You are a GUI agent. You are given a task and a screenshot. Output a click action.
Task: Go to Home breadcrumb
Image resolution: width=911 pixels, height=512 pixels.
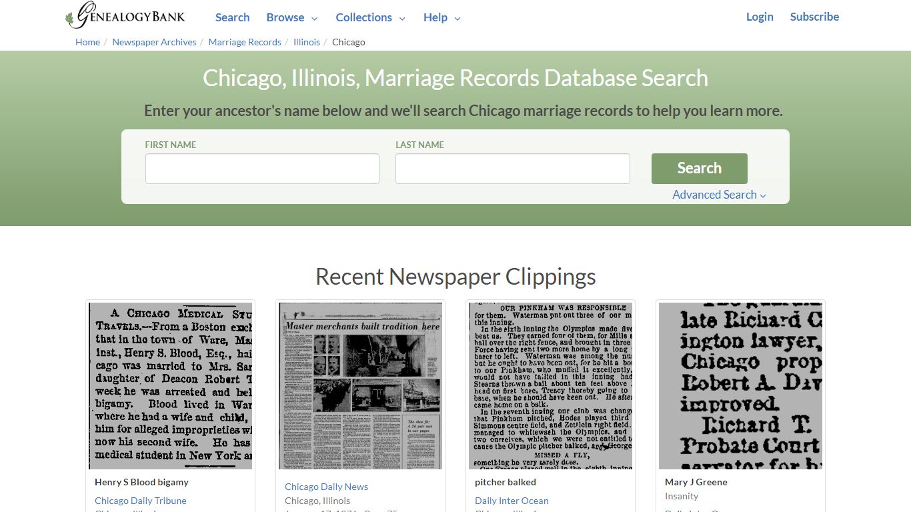tap(87, 42)
